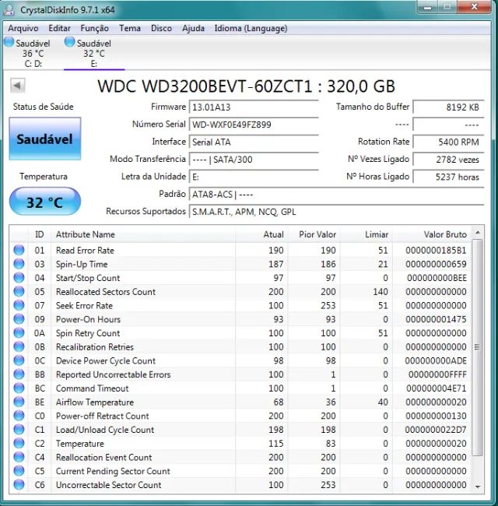Click the blue health orb for disk E:
The image size is (498, 506).
70,42
